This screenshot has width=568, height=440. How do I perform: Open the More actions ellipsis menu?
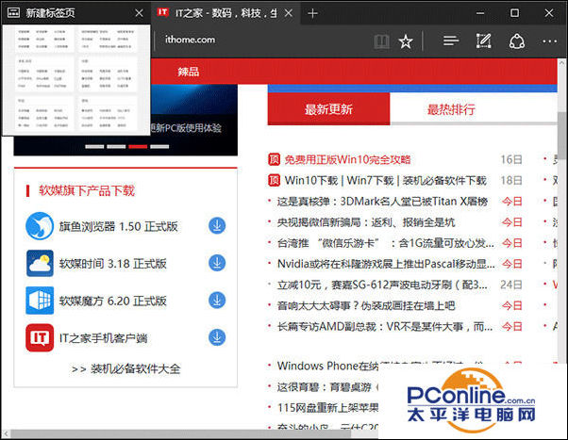(549, 41)
